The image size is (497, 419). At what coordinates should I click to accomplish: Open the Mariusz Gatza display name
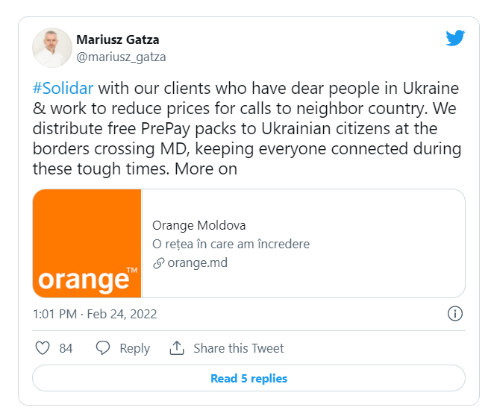tap(118, 40)
